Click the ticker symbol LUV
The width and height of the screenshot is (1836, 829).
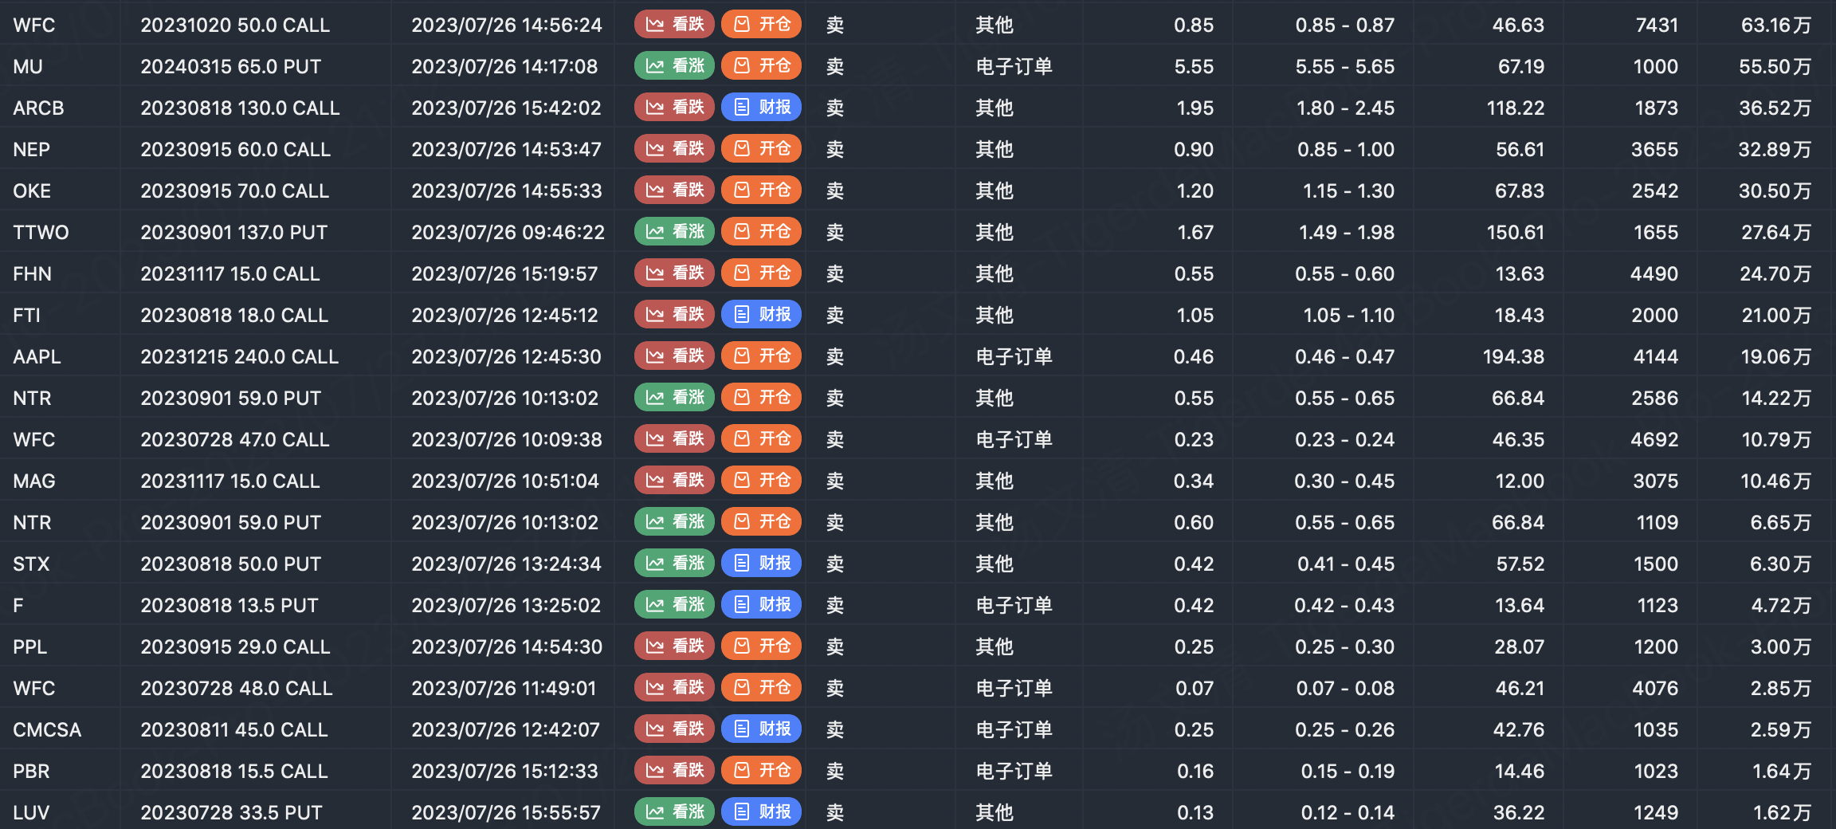(x=31, y=813)
